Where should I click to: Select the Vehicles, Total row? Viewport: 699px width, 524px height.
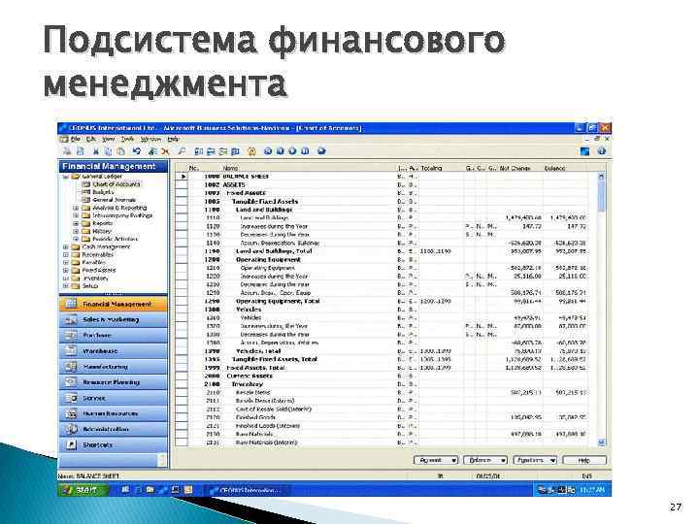tap(382, 351)
